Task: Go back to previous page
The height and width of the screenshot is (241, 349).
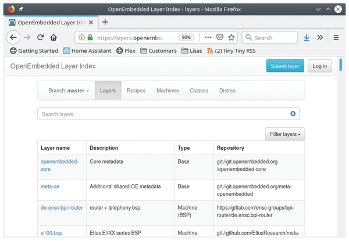Action: pos(13,37)
